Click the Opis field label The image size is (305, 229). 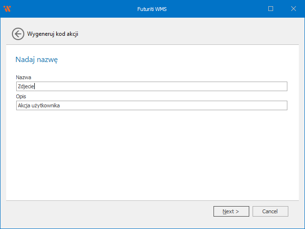[21, 96]
